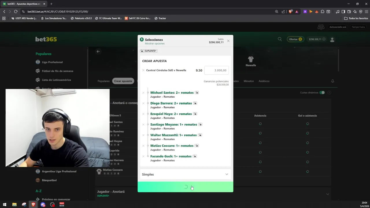370x208 pixels.
Task: Select Asistencia for Herrera row
Action: point(260,162)
